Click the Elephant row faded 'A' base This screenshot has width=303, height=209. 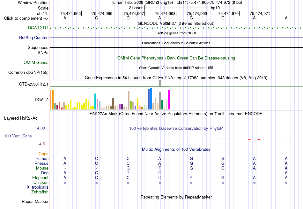tap(191, 178)
